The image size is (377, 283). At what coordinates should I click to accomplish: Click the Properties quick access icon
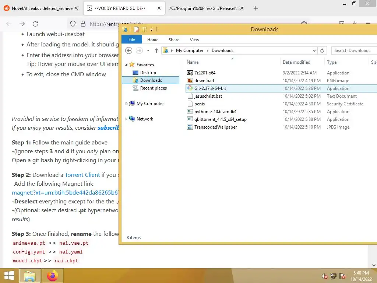137,29
